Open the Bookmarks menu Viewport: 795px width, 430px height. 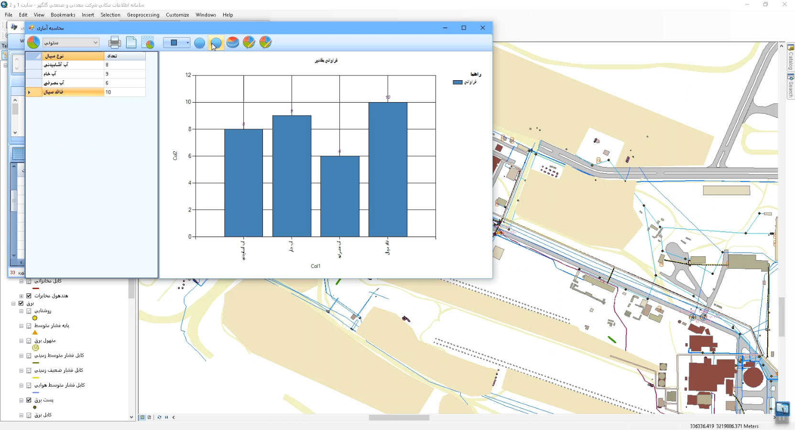63,15
